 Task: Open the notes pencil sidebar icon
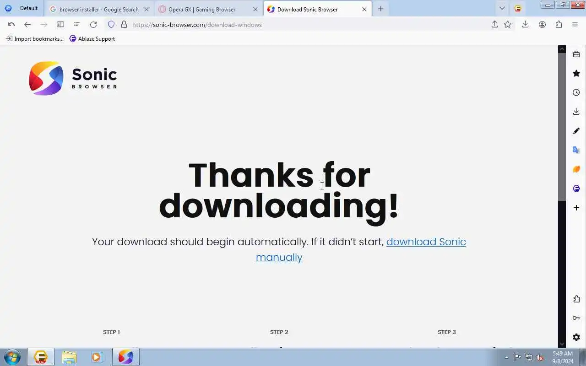point(576,131)
